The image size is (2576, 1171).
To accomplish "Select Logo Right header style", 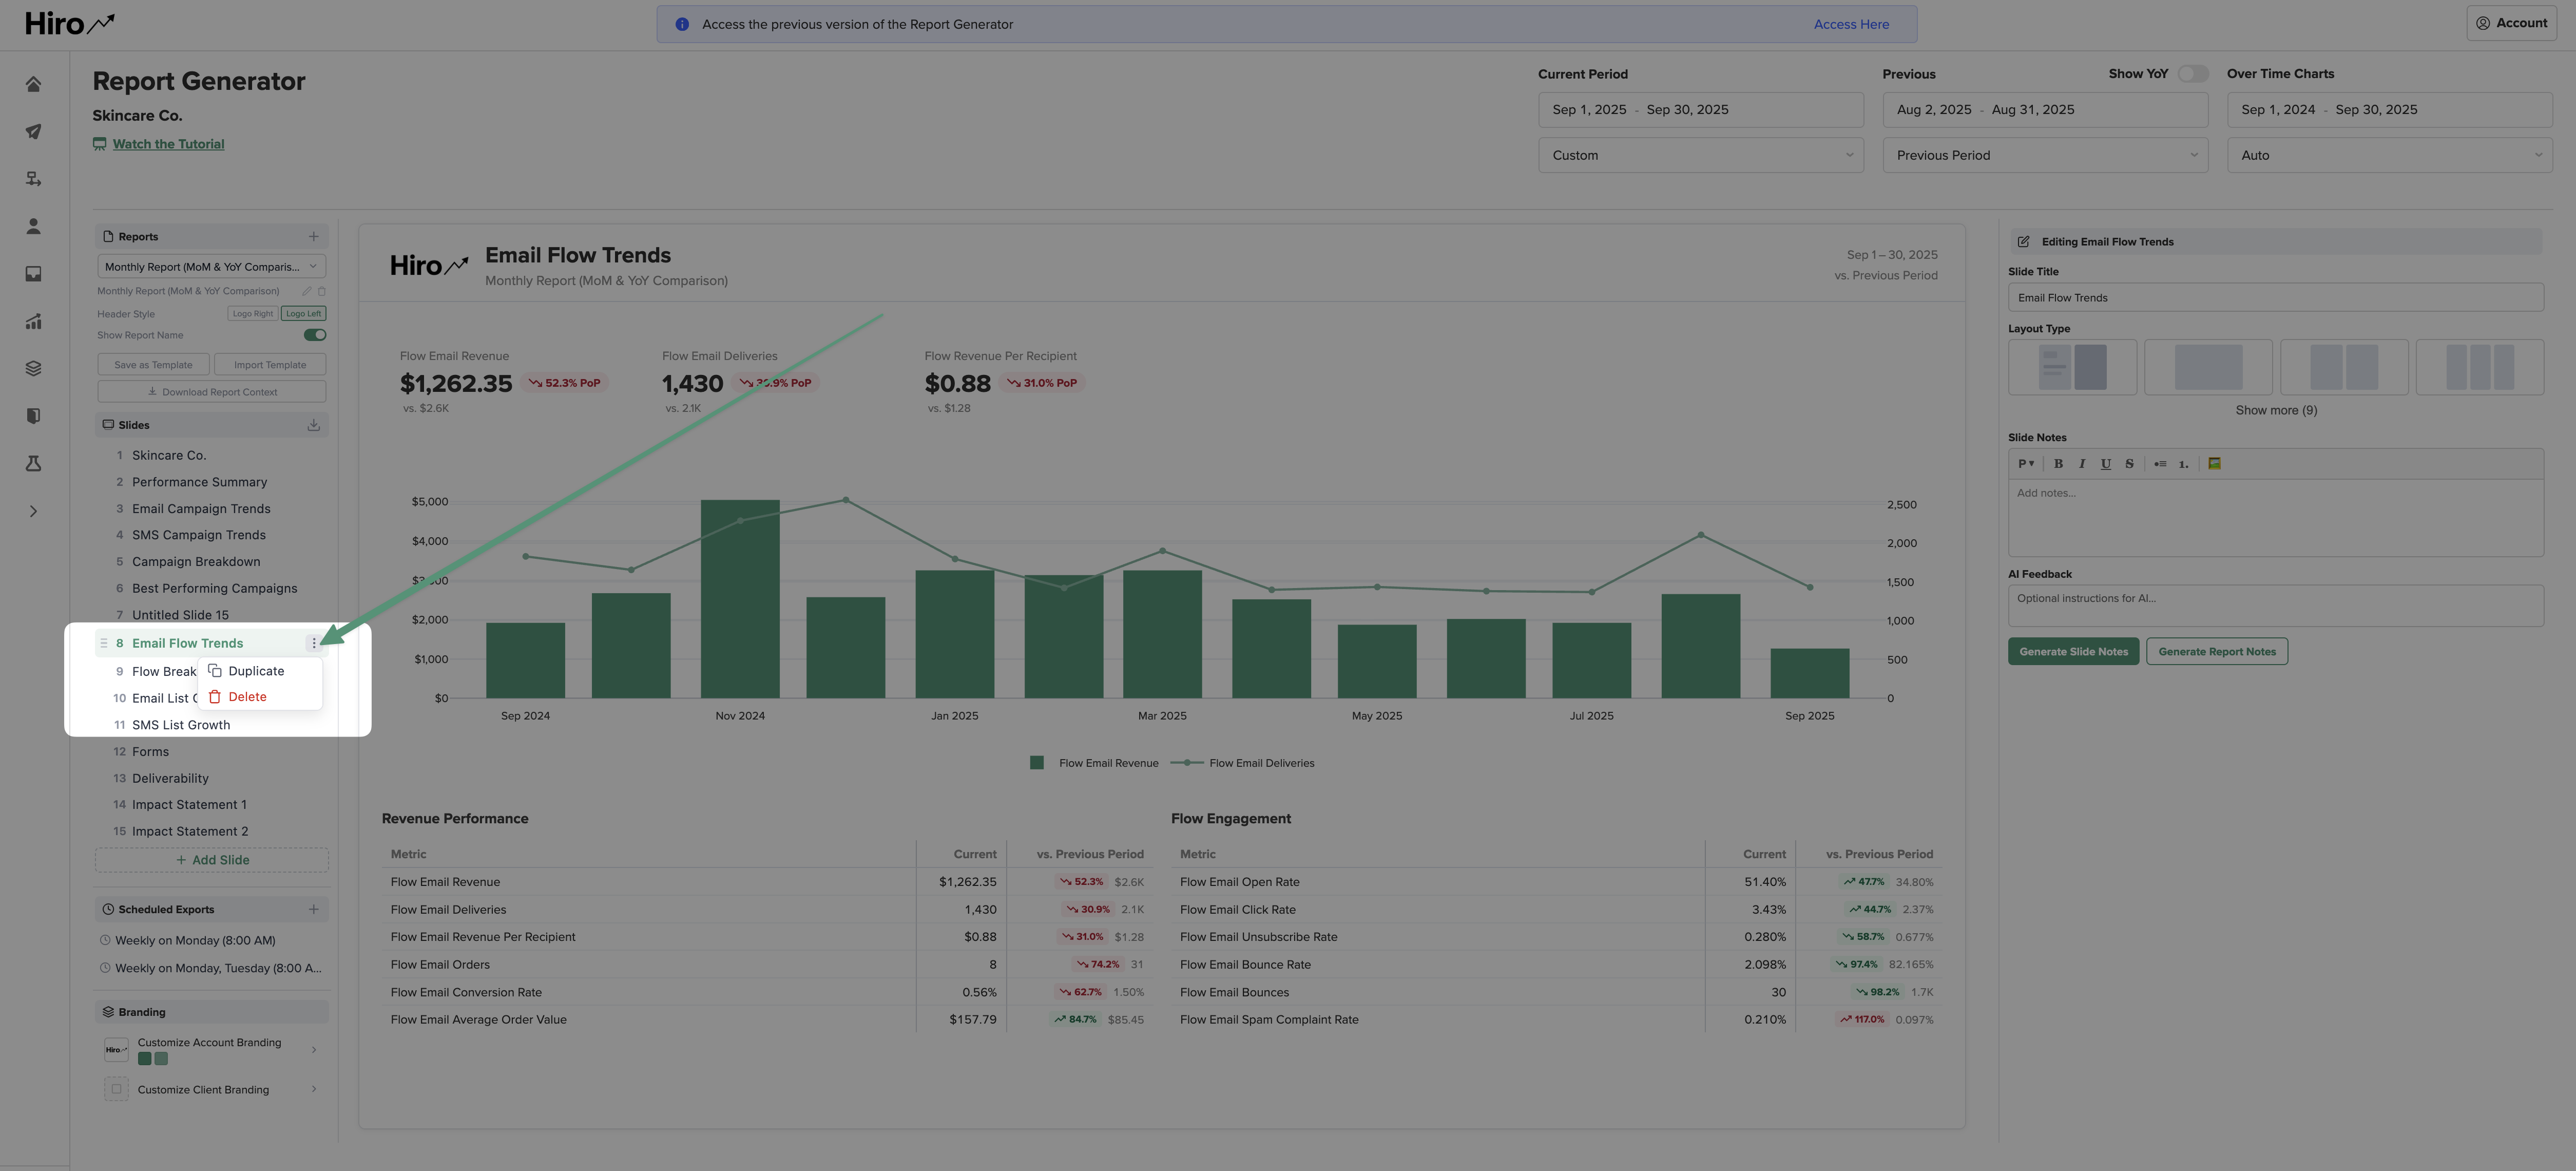I will (x=253, y=313).
